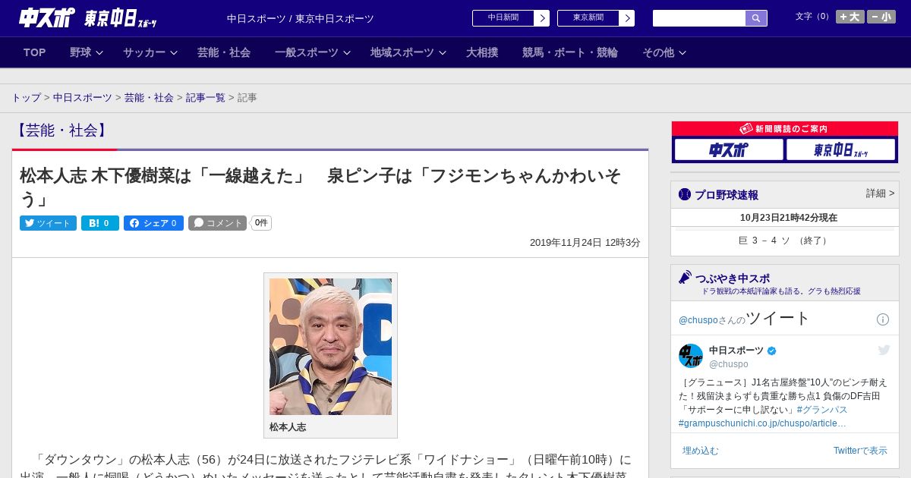Decrease text size with －小 button
This screenshot has width=911, height=478.
click(x=881, y=17)
